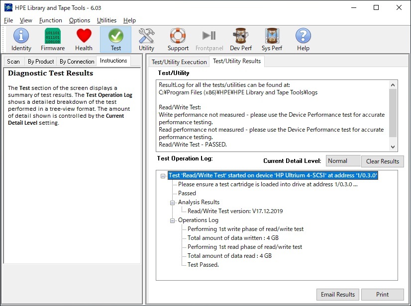Image resolution: width=411 pixels, height=306 pixels.
Task: Click the Test/Utility results scrollbar thumb
Action: tap(393, 113)
